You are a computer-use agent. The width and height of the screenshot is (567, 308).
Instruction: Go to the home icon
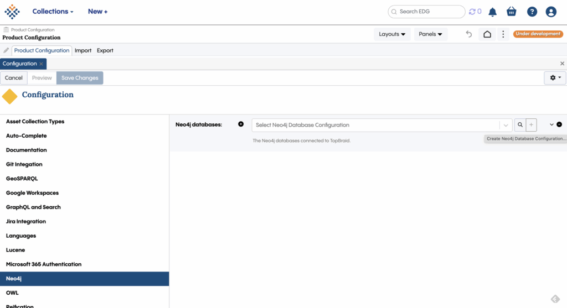487,34
